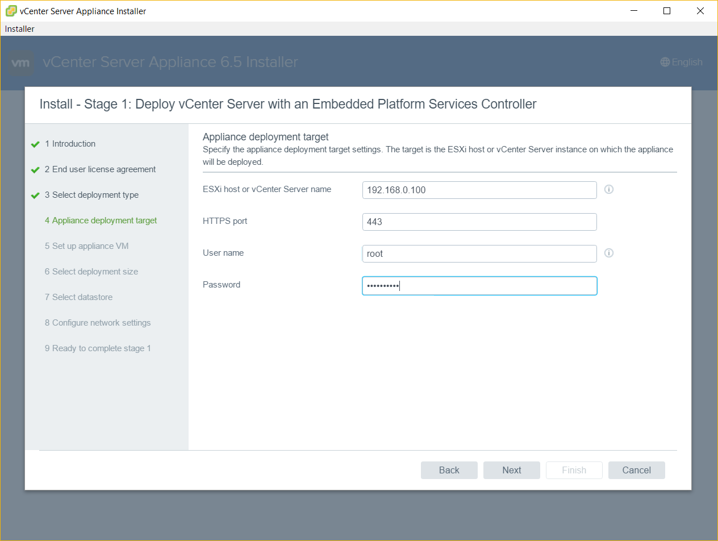Focus the User name field

tap(479, 253)
